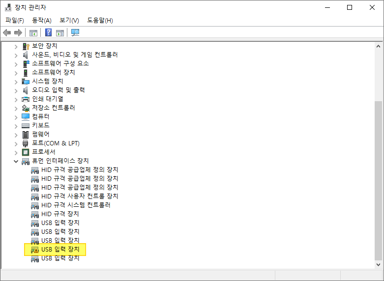
Task: Select the HID 규격 장치 label
Action: coord(60,214)
